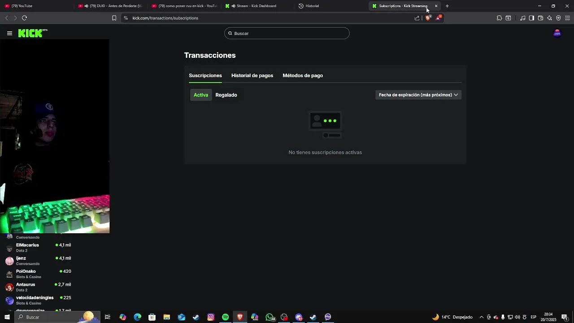Open the browser extensions puzzle icon
This screenshot has height=323, width=574.
tap(499, 18)
